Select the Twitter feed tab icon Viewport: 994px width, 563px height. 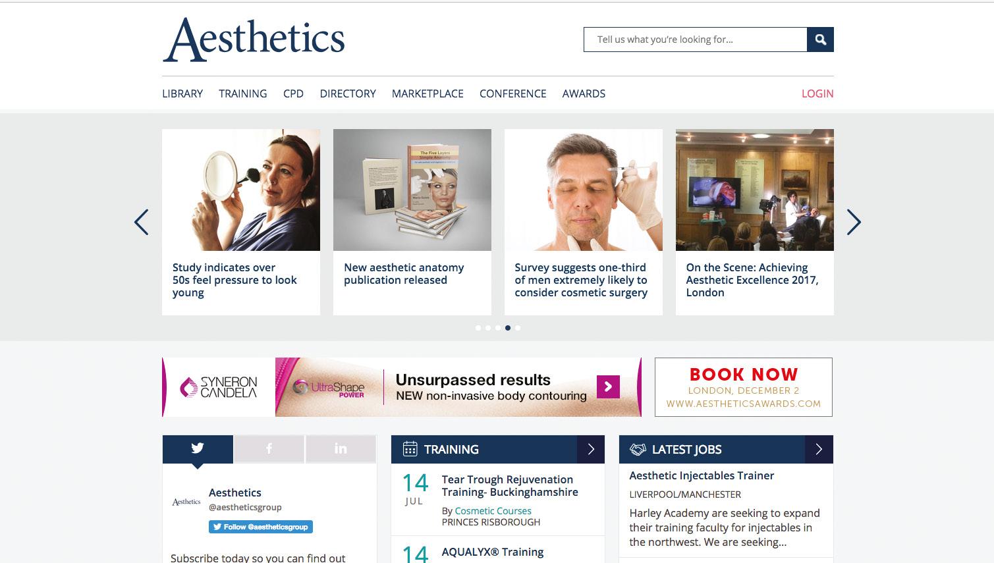pos(198,448)
